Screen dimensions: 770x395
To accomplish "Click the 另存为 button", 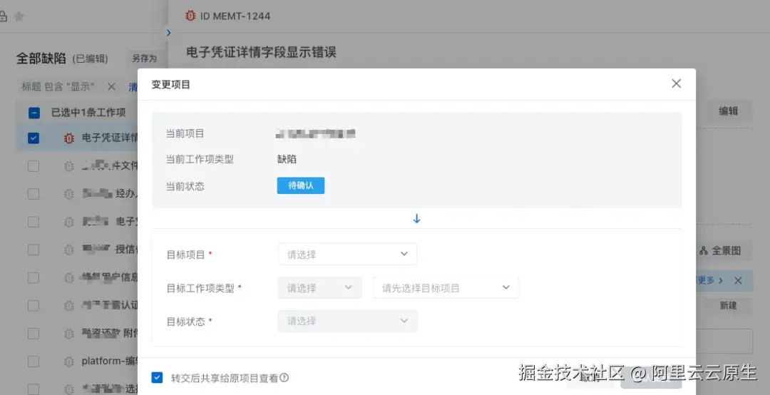I will click(x=144, y=58).
